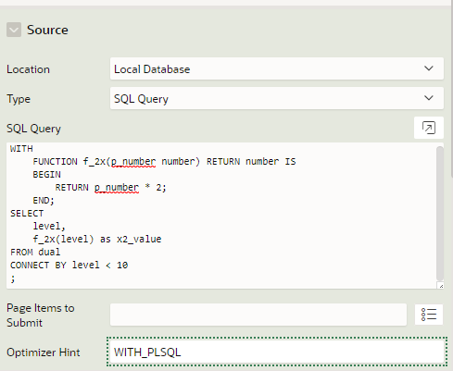Open SQL Query in code editor popup
The width and height of the screenshot is (453, 371).
429,128
